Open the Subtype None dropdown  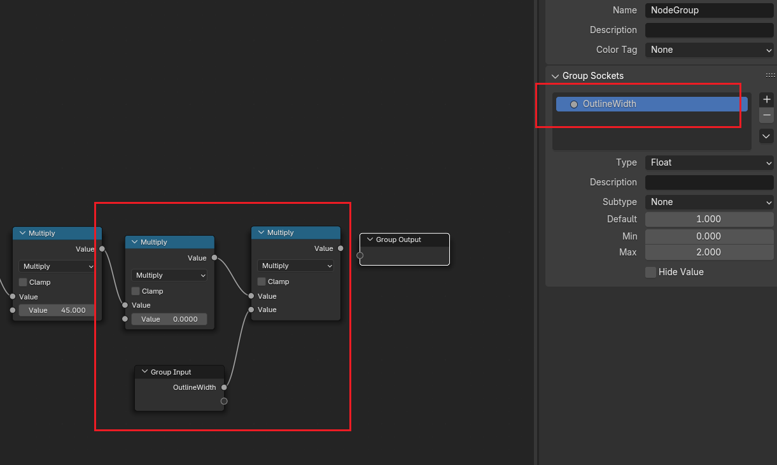tap(709, 202)
